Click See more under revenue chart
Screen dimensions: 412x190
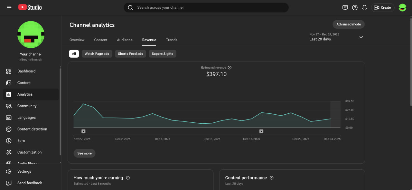(x=84, y=153)
